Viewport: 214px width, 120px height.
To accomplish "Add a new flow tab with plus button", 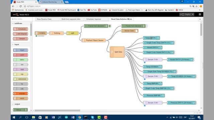I will [x=200, y=19].
